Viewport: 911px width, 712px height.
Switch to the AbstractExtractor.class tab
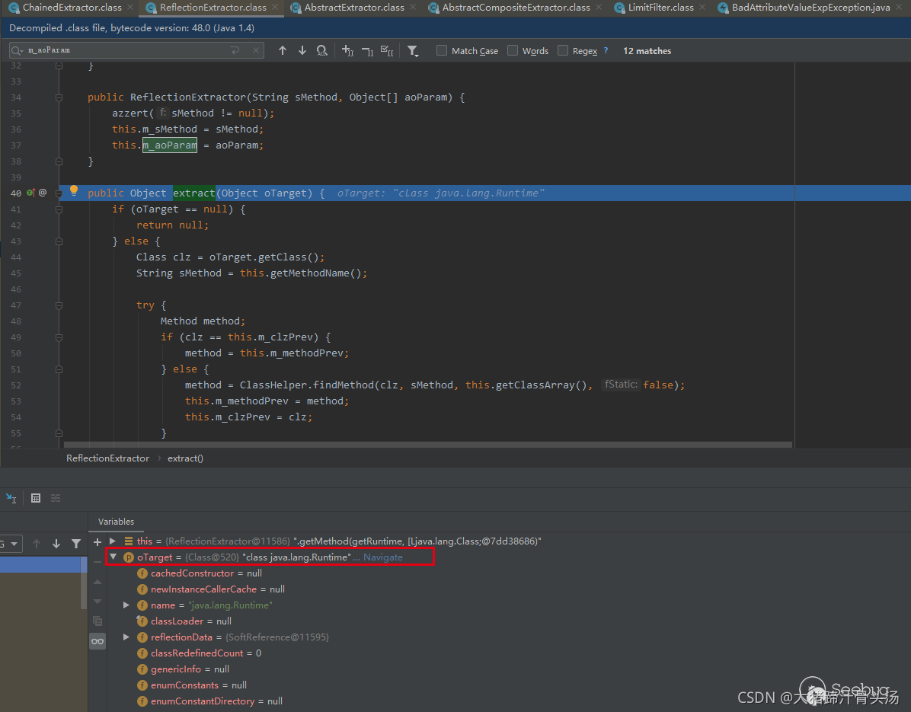coord(353,8)
